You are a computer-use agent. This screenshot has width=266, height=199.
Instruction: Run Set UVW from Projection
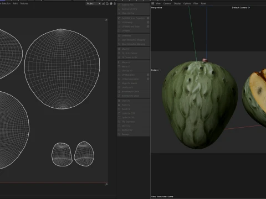[x=132, y=18]
